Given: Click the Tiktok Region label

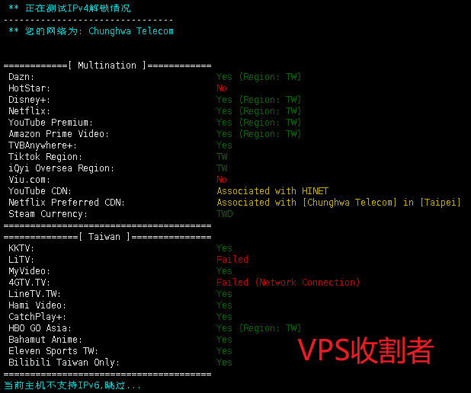Looking at the screenshot, I should [45, 157].
